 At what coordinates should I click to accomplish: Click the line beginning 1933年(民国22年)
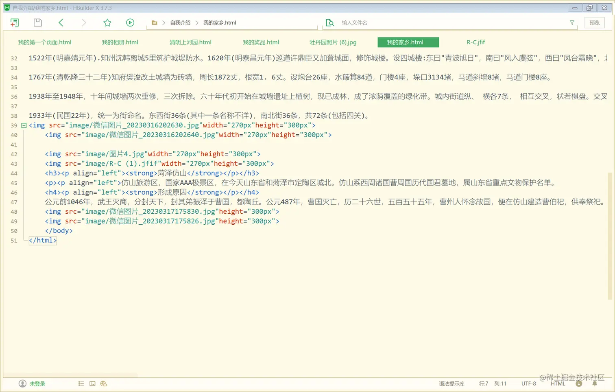pos(200,116)
